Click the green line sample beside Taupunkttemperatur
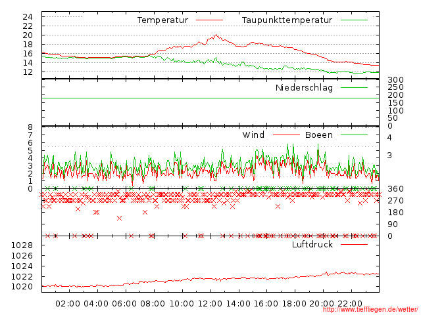Image resolution: width=421 pixels, height=315 pixels. 354,20
